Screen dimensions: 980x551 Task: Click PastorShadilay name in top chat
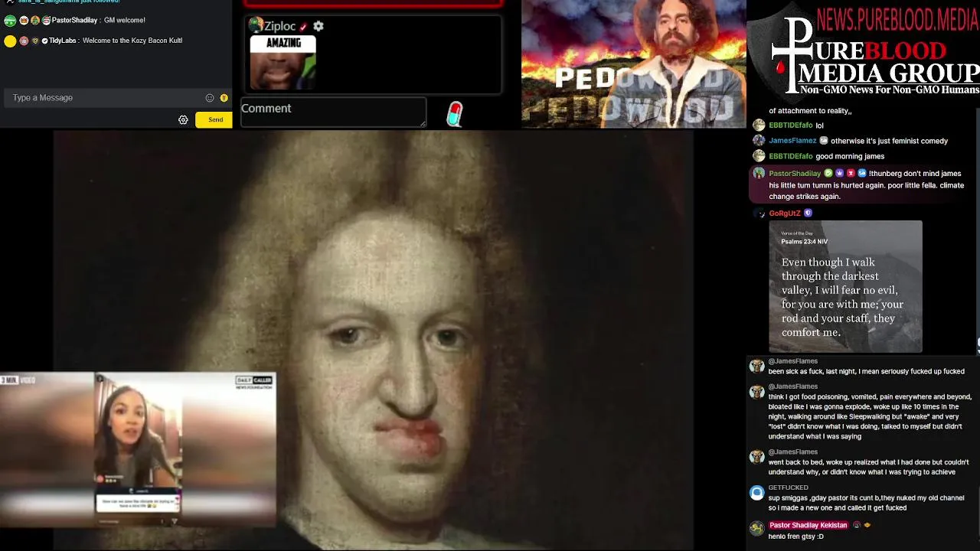pyautogui.click(x=75, y=20)
